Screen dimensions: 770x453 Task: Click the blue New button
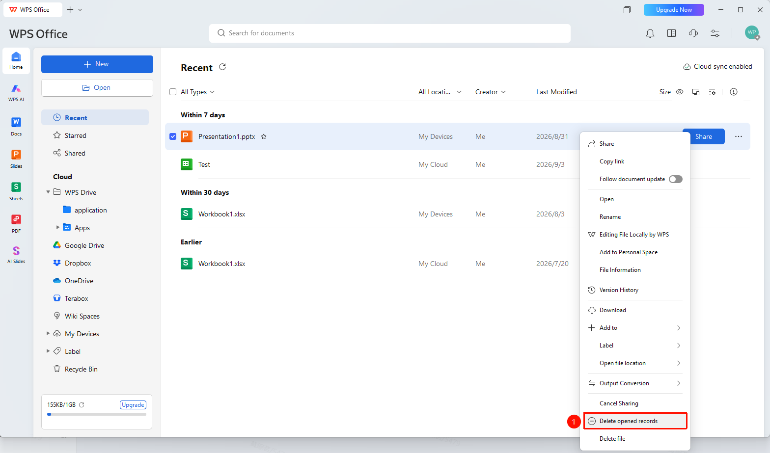97,64
